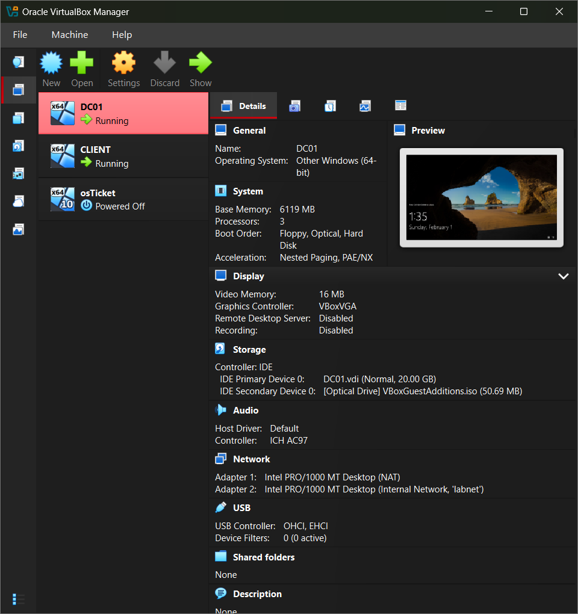Viewport: 578px width, 614px height.
Task: Open the USB section header link
Action: tap(241, 508)
